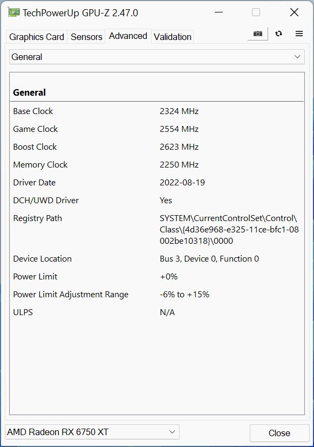This screenshot has width=314, height=447.
Task: Switch to the Graphics Card tab
Action: pyautogui.click(x=37, y=37)
